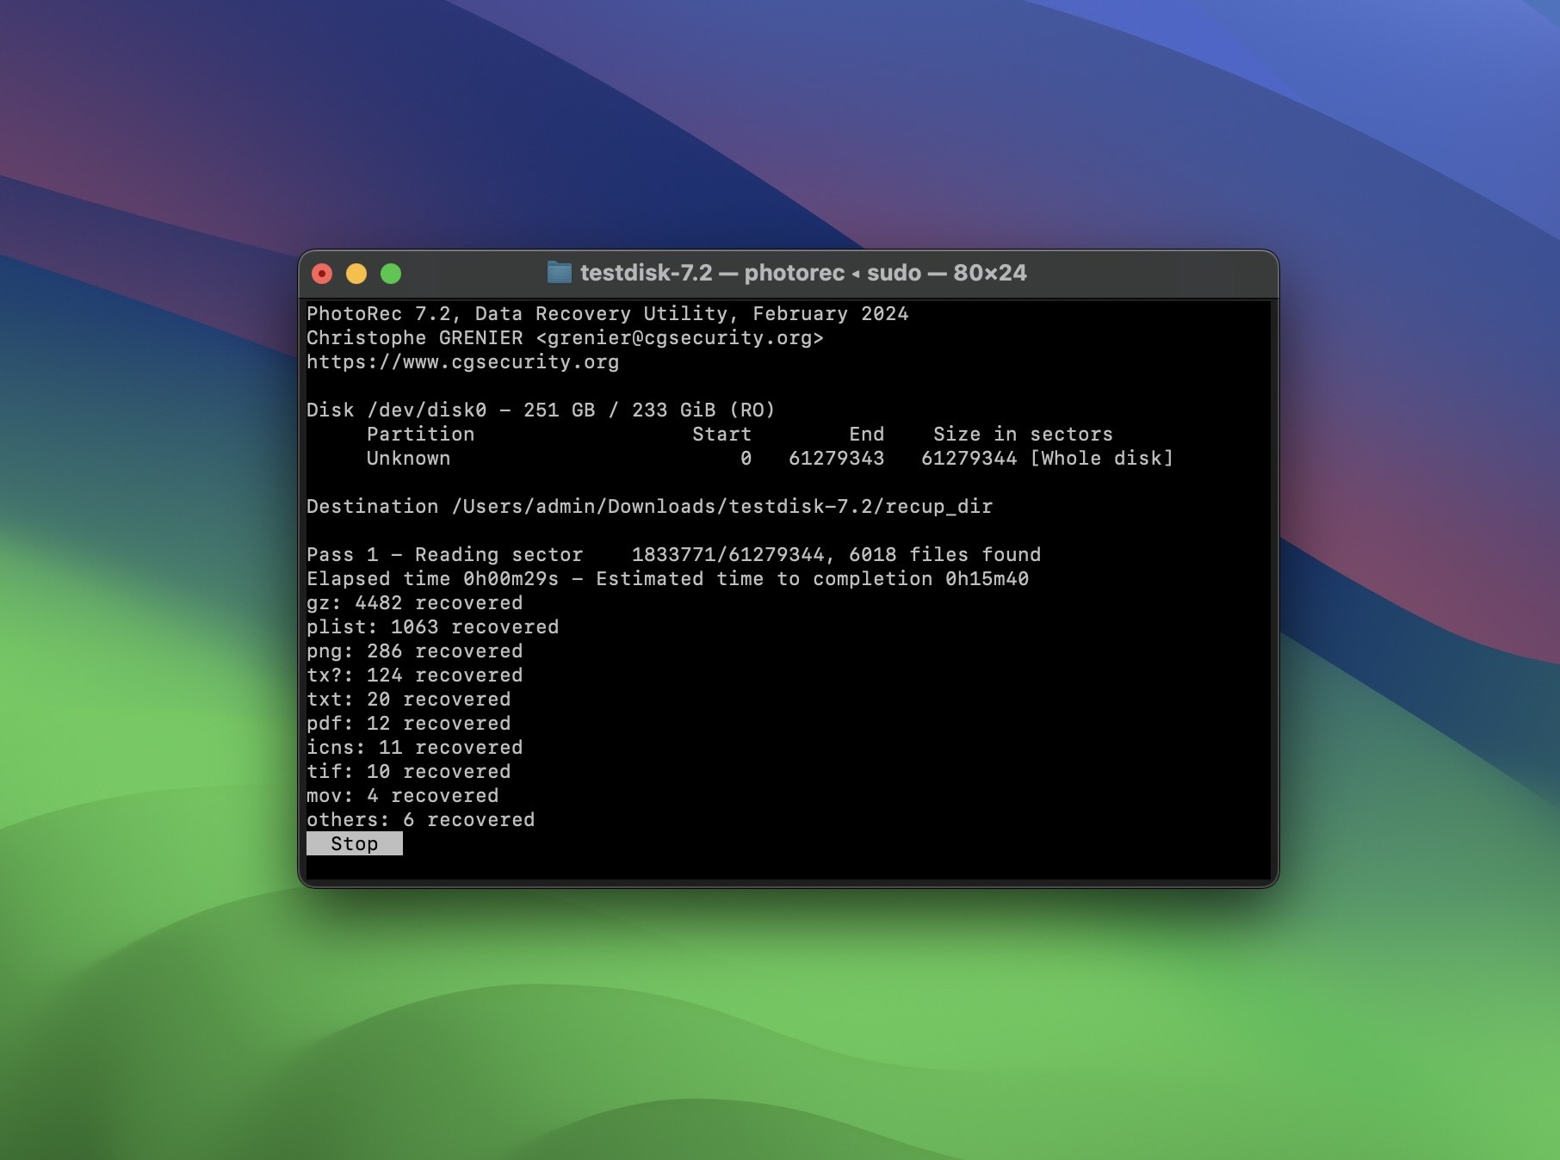The width and height of the screenshot is (1560, 1160).
Task: Click the 'plist: 1063 recovered' line
Action: 432,627
